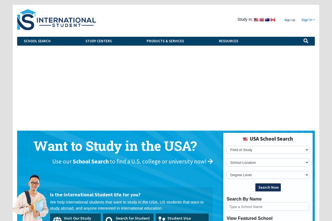Click the Search Now button
The width and height of the screenshot is (332, 221).
[x=268, y=188]
